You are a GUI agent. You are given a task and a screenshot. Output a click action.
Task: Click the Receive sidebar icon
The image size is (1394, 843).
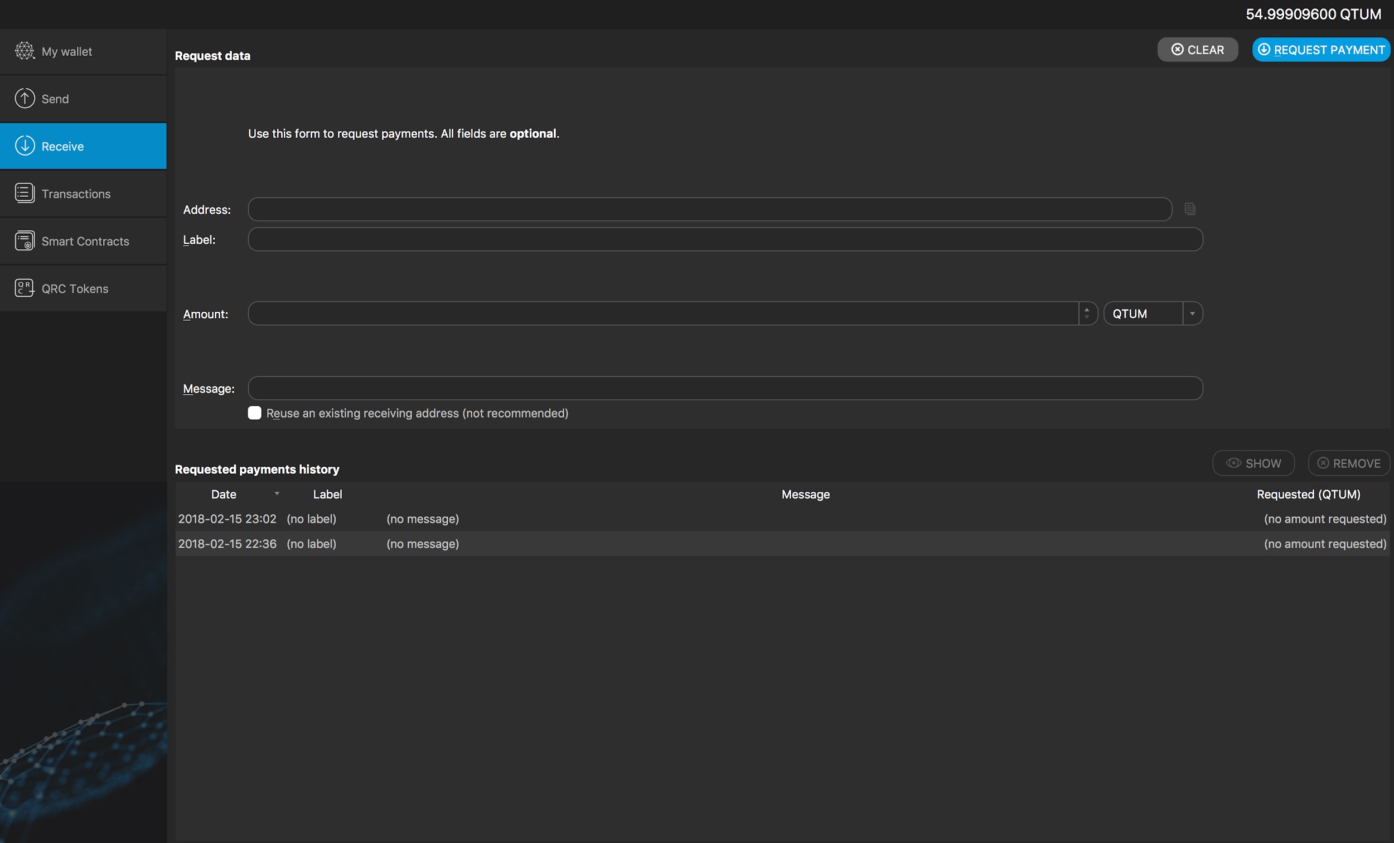tap(24, 146)
